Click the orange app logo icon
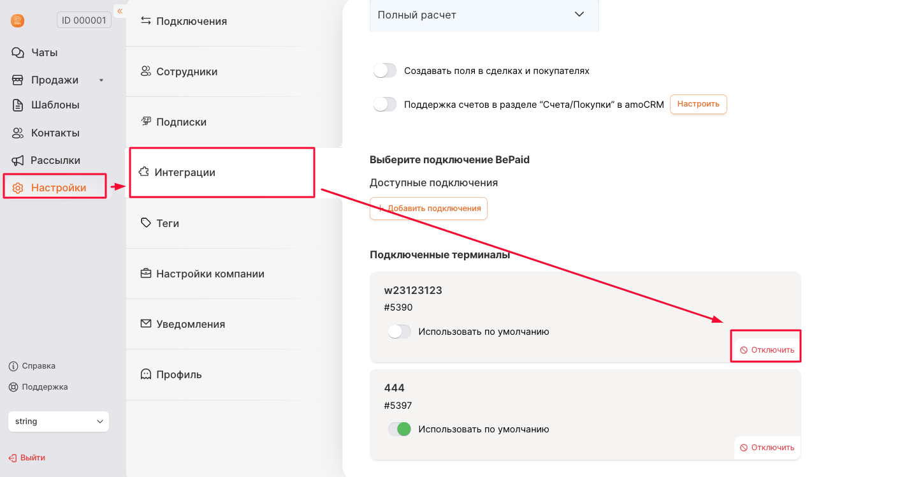This screenshot has height=477, width=907. click(x=17, y=21)
